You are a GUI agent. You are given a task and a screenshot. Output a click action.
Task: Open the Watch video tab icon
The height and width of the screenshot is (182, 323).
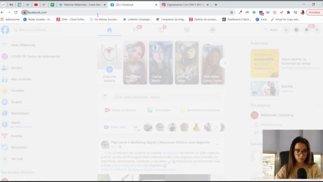[161, 30]
